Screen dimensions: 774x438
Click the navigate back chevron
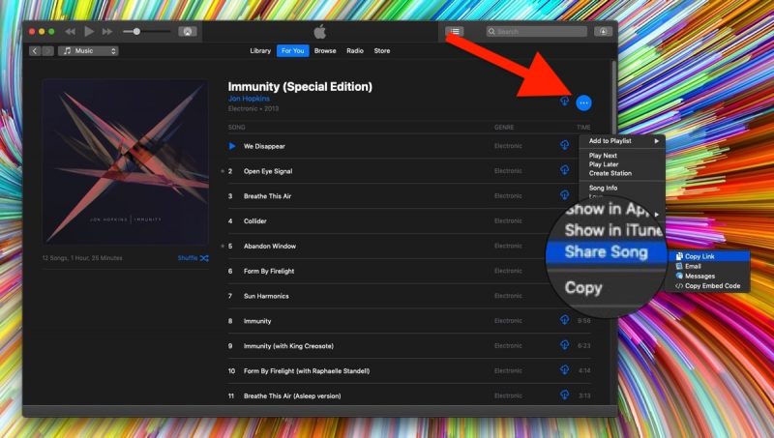click(35, 50)
